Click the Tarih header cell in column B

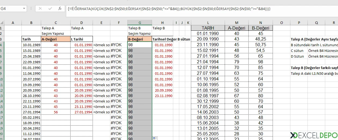point(31,39)
